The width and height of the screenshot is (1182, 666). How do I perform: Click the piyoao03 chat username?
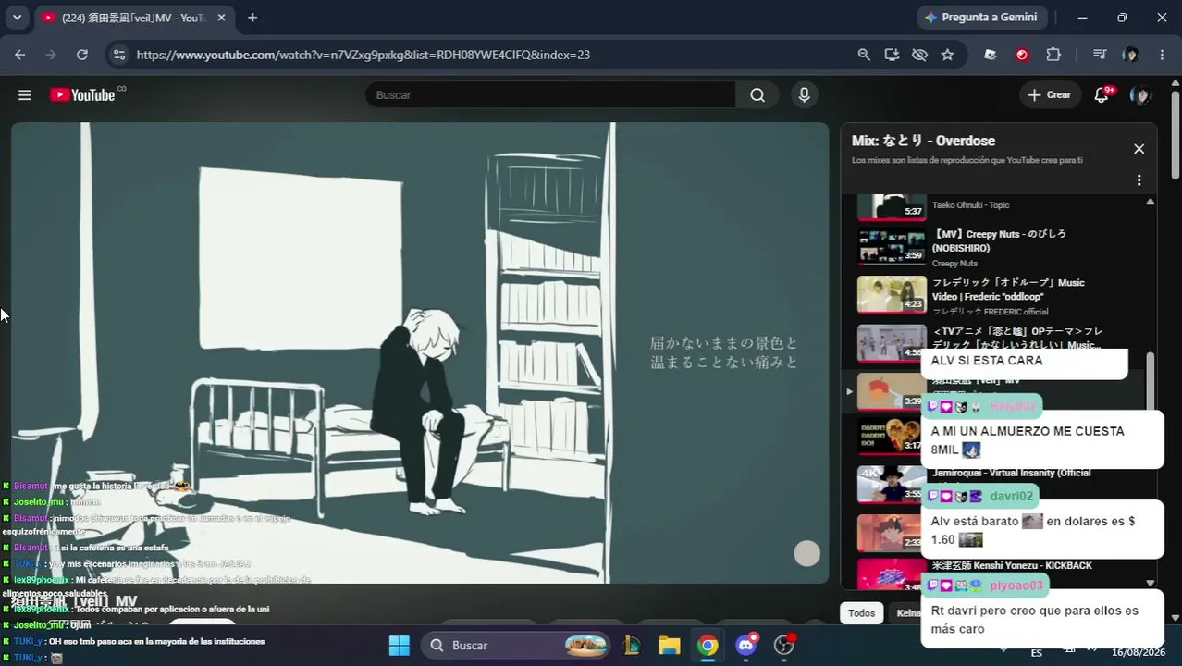click(x=1016, y=586)
